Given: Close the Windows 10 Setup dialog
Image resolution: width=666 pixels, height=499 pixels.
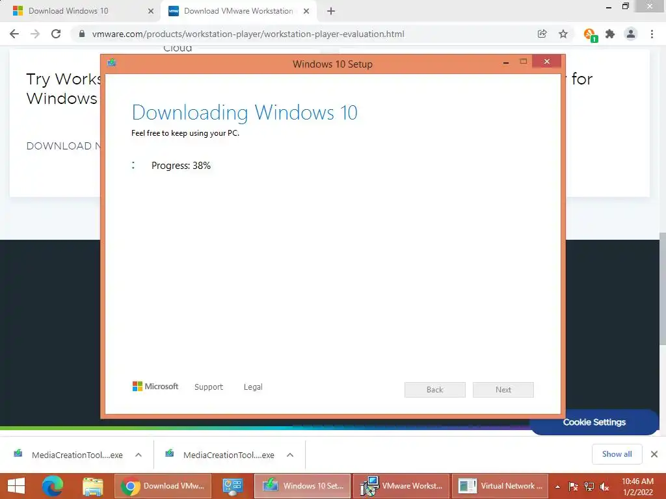Looking at the screenshot, I should click(x=546, y=62).
